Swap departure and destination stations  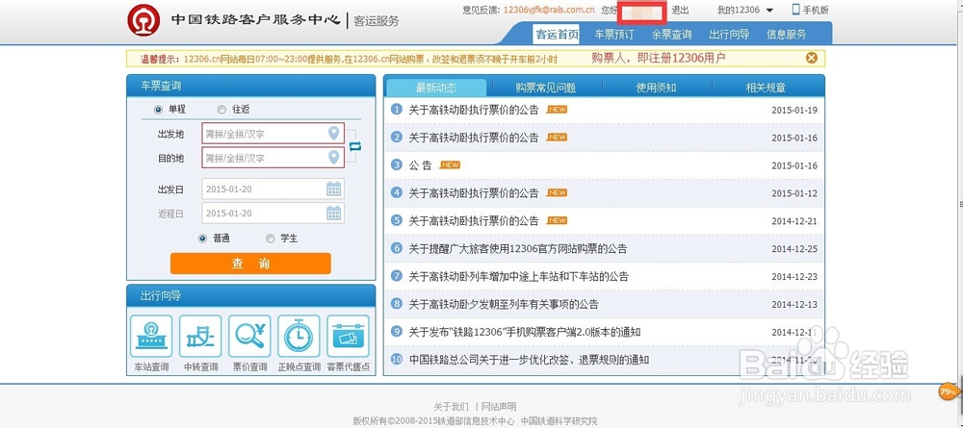click(x=355, y=146)
